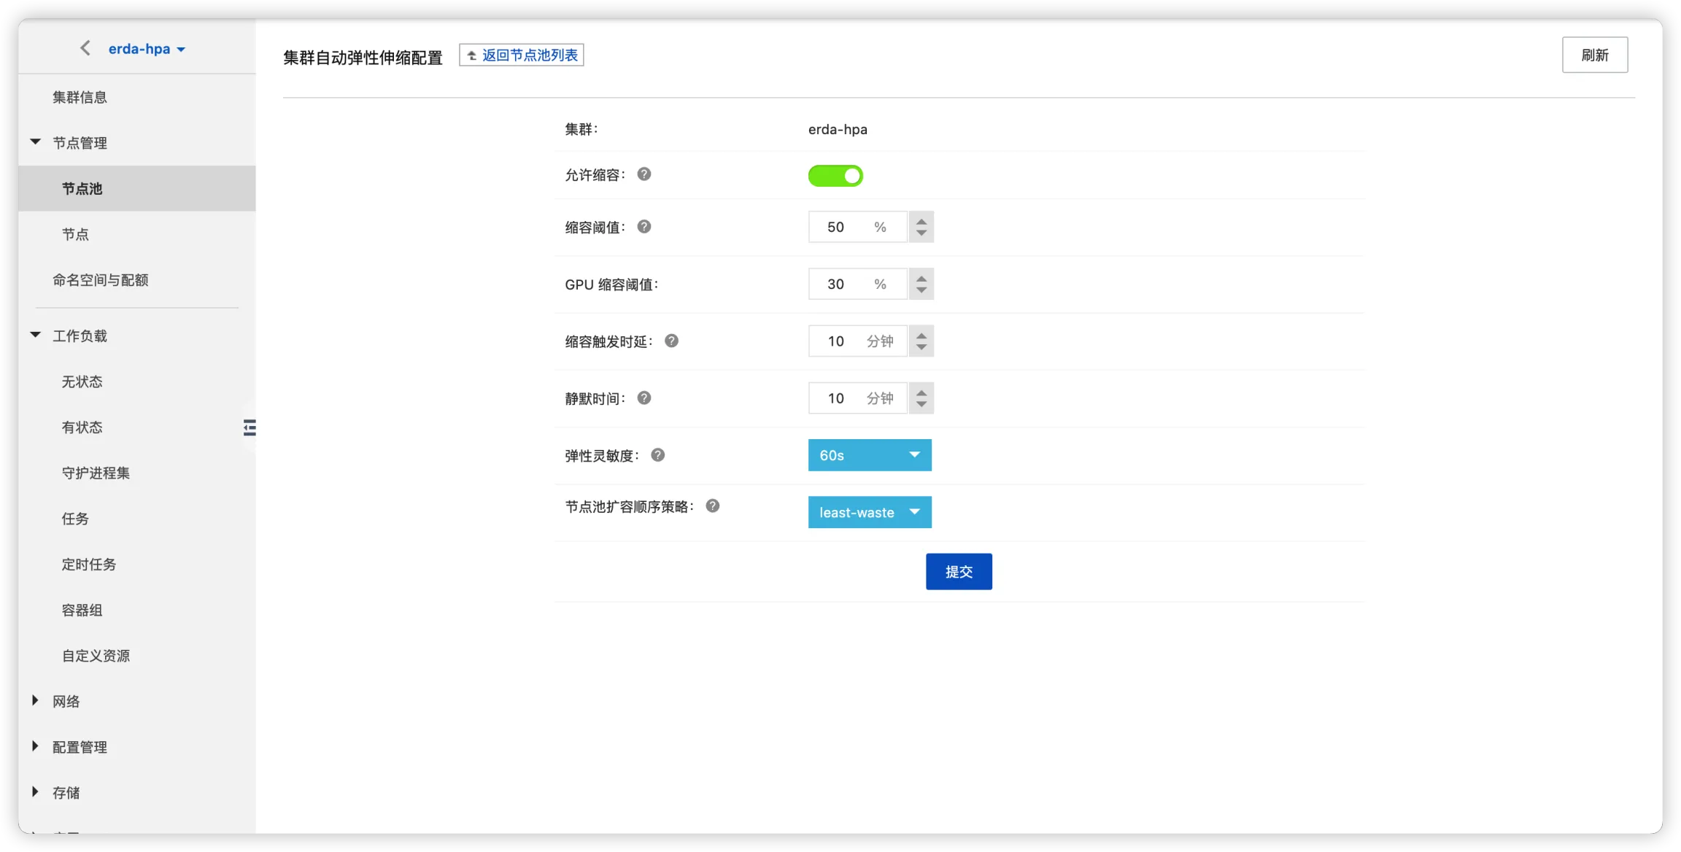
Task: Open the erda-hpa cluster switcher dropdown
Action: (147, 49)
